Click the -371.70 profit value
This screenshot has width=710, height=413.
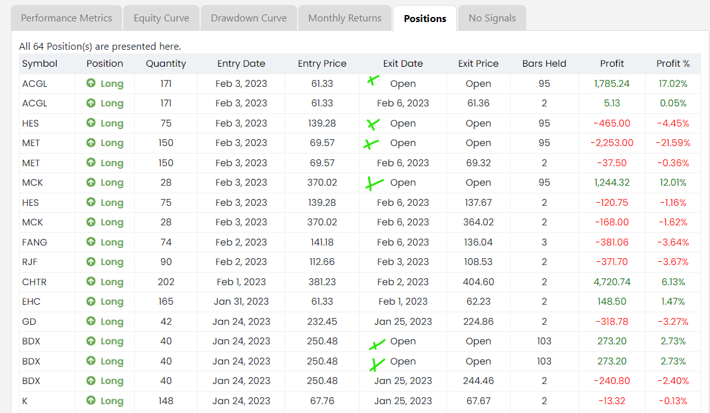612,262
